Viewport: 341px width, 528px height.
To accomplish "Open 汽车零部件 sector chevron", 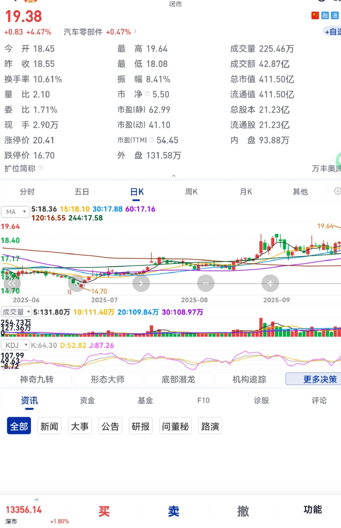I will pyautogui.click(x=135, y=31).
